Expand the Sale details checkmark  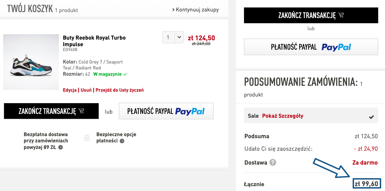371,117
